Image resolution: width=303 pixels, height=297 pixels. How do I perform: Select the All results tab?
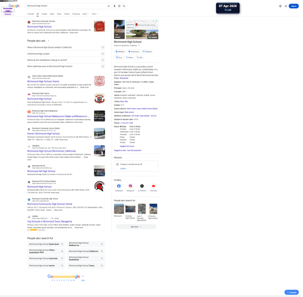tap(38, 14)
